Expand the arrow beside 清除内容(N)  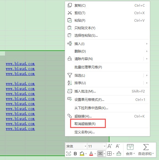click(x=147, y=59)
